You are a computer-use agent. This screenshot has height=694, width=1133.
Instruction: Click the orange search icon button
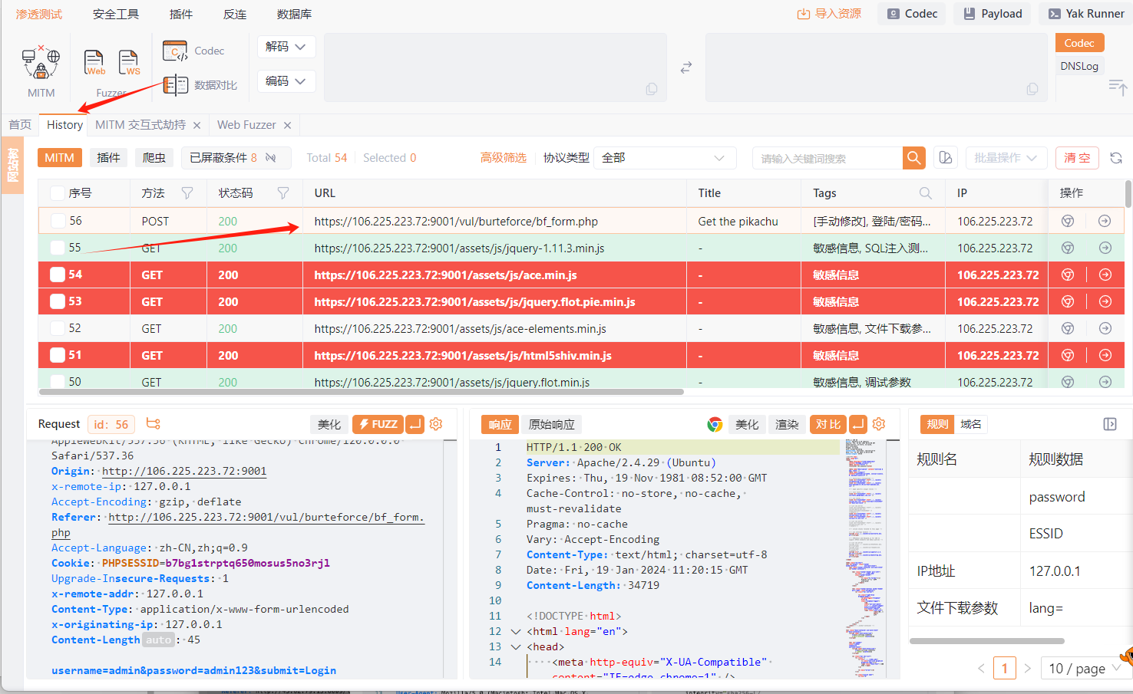914,158
